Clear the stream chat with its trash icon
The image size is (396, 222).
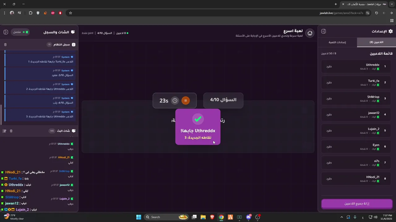point(11,131)
